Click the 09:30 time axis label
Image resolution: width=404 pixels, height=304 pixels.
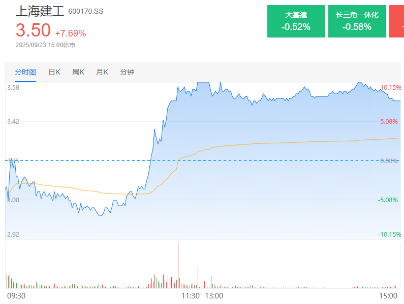point(16,295)
